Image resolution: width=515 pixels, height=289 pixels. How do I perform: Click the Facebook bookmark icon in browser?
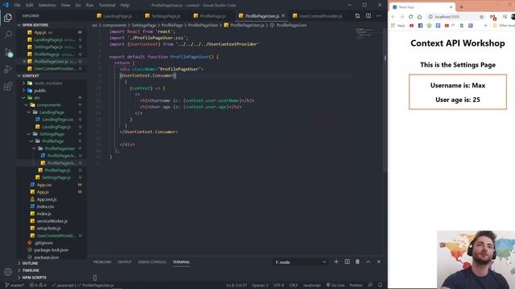(x=420, y=25)
